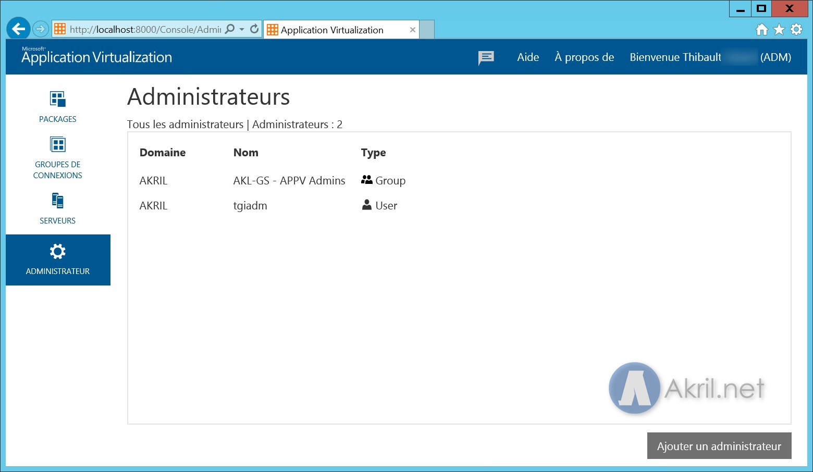The width and height of the screenshot is (813, 472).
Task: Open the feedback speech bubble icon
Action: (x=486, y=58)
